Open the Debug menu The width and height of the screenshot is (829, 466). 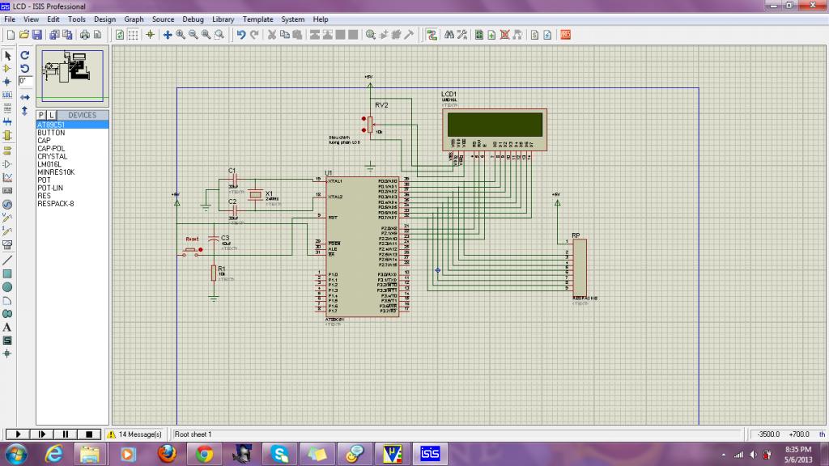[193, 19]
